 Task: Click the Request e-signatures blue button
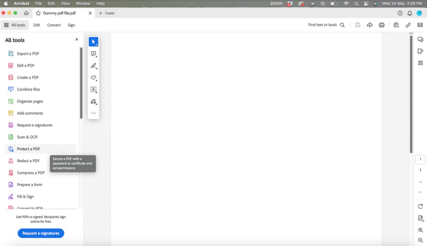click(x=40, y=233)
